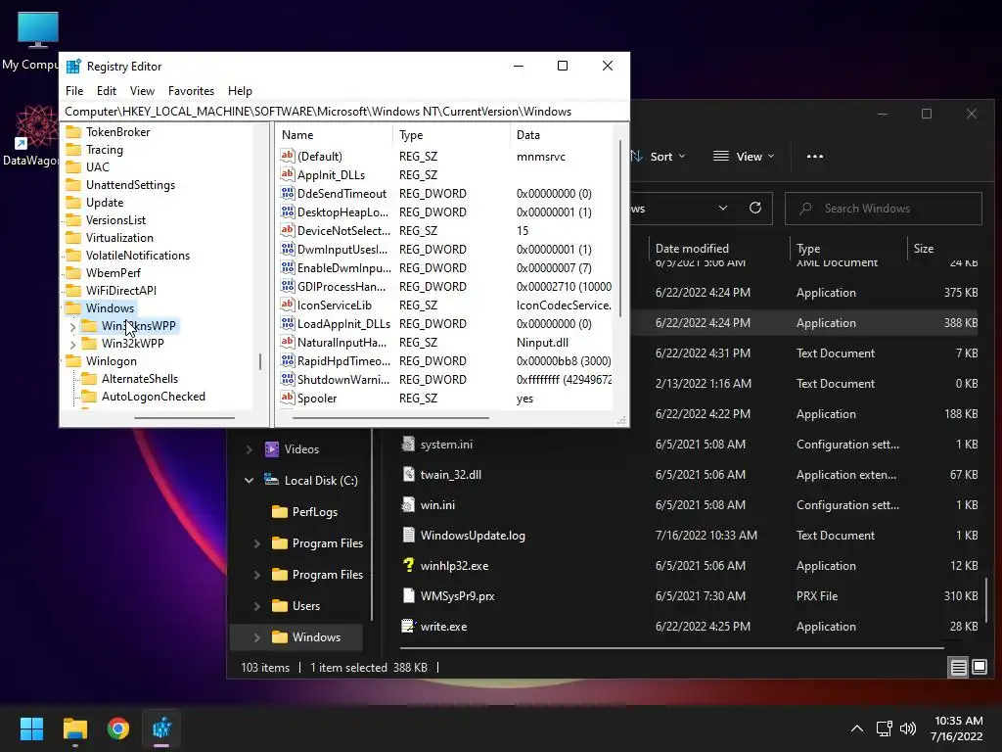The image size is (1002, 752).
Task: Select the DwmInputUsesI... DWORD icon
Action: (288, 250)
